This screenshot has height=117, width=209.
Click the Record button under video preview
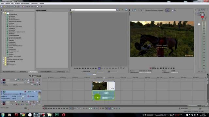150,68
